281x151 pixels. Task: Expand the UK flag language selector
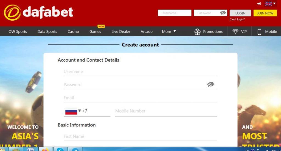pyautogui.click(x=270, y=4)
